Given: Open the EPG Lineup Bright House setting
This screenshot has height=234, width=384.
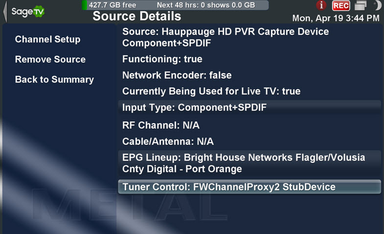Looking at the screenshot, I should pyautogui.click(x=249, y=163).
